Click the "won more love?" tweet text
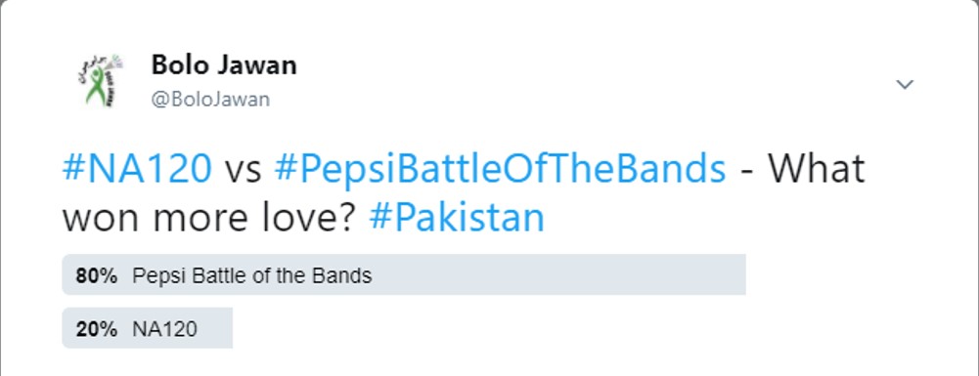 211,218
